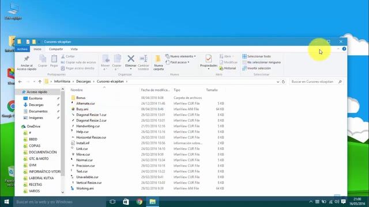369x207 pixels.
Task: Select the RECETAS folder
Action: (x=35, y=185)
